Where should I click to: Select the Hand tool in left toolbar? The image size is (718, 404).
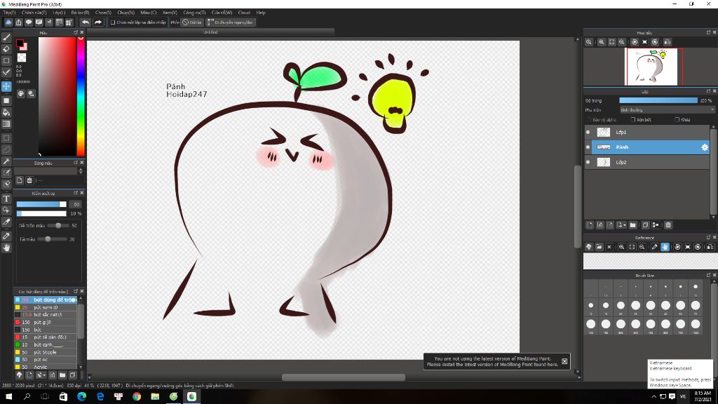click(6, 248)
